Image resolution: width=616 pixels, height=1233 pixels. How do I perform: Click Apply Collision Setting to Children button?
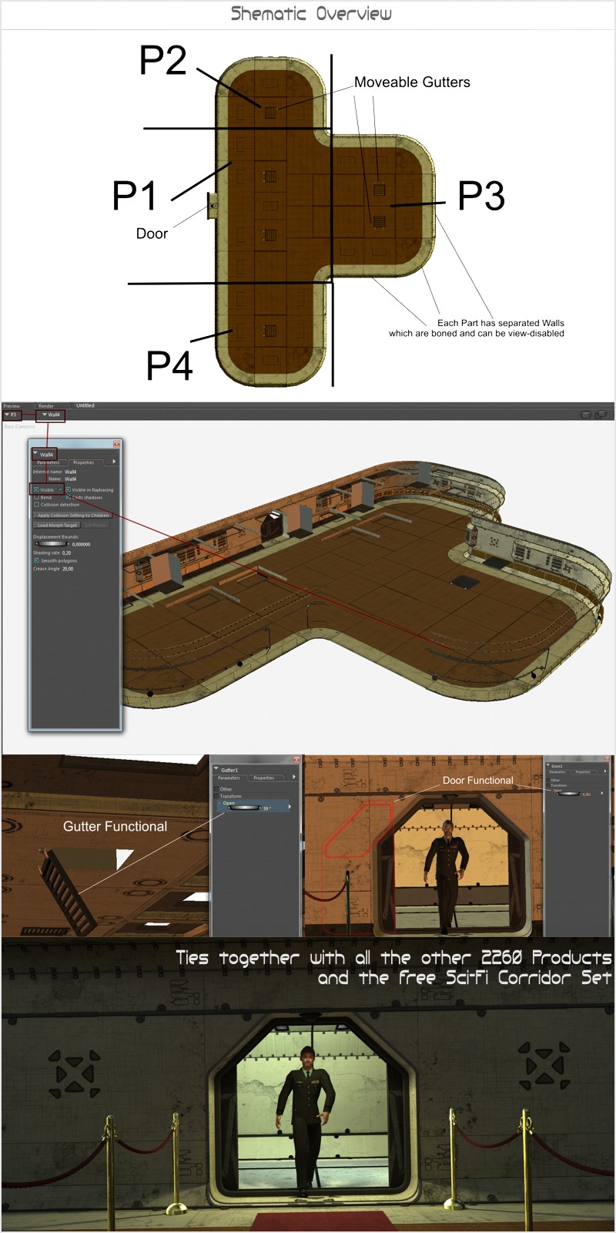73,516
